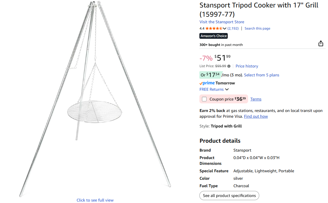Click the Search this page link
328x203 pixels.
pos(257,28)
